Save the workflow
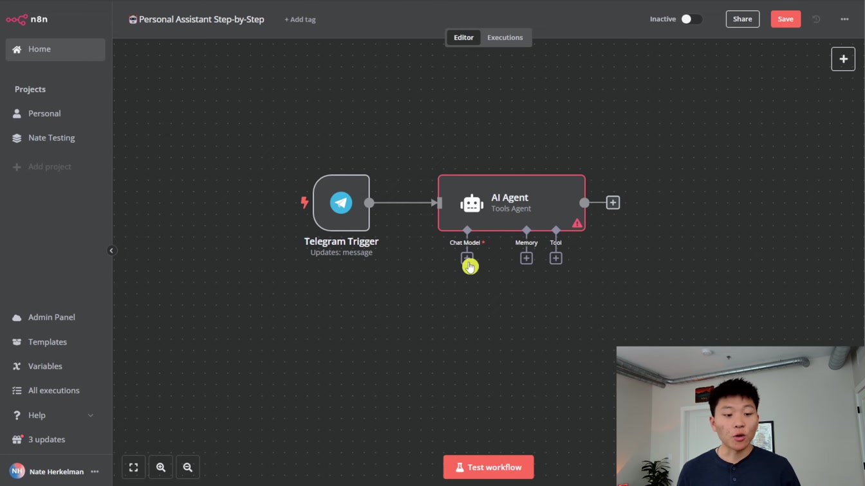Image resolution: width=865 pixels, height=486 pixels. 786,19
